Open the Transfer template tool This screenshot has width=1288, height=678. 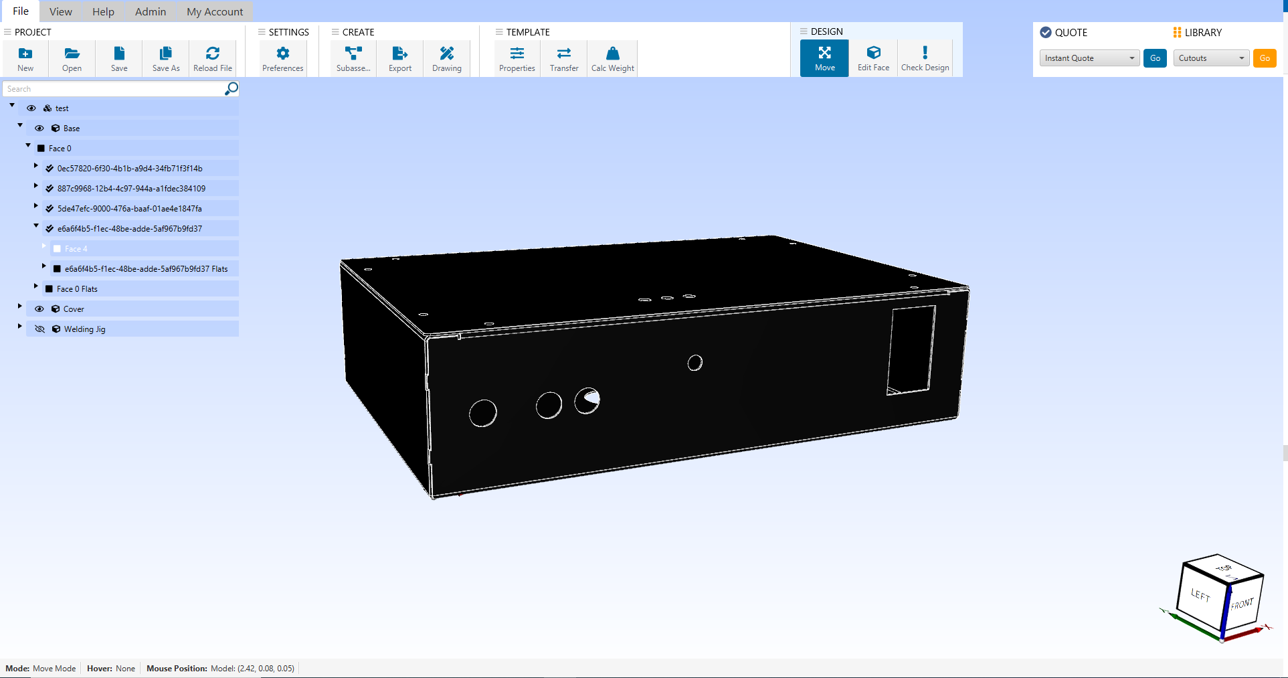(x=563, y=58)
